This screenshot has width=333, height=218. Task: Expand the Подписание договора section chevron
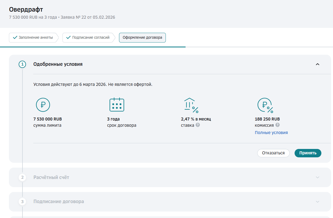318,202
